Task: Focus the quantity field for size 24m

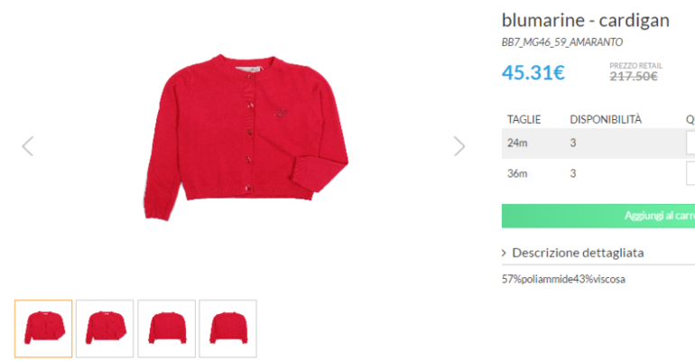Action: pos(690,143)
